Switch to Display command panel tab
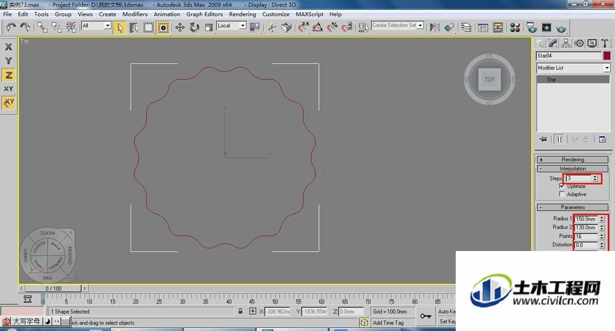Viewport: 615px width, 331px height. pos(592,43)
